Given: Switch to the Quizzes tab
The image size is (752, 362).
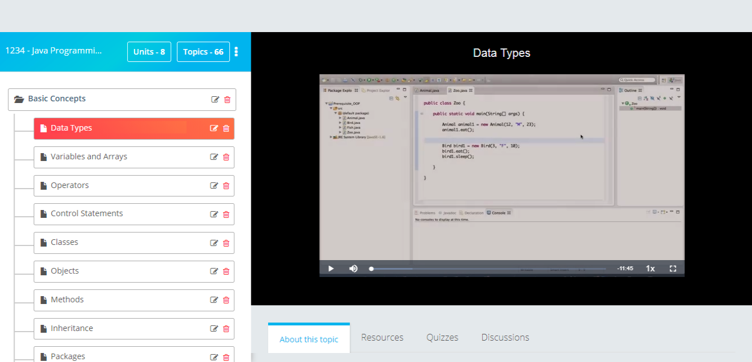Looking at the screenshot, I should click(442, 337).
